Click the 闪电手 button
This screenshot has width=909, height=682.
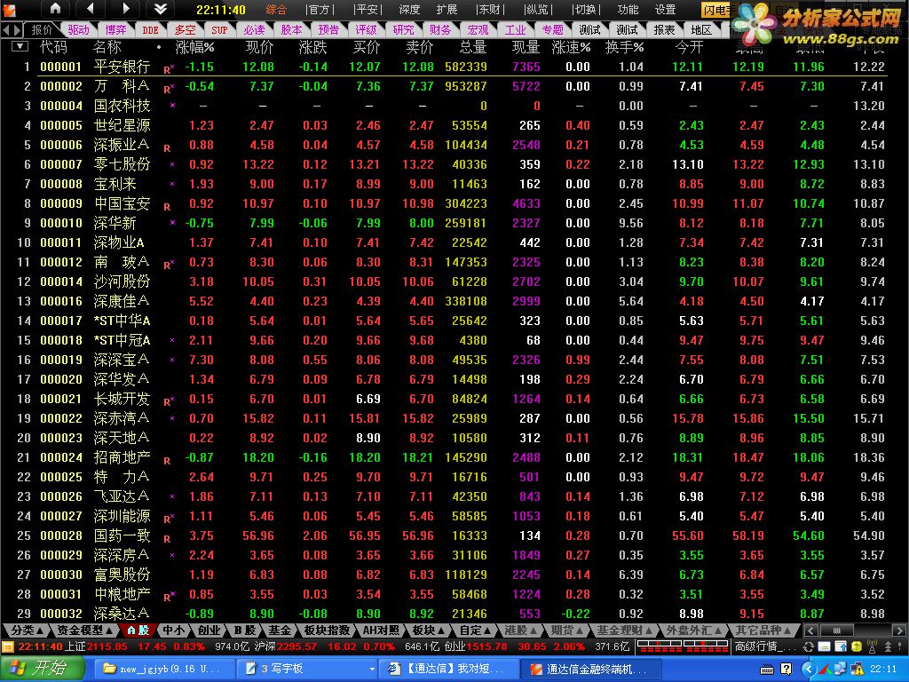(x=717, y=10)
